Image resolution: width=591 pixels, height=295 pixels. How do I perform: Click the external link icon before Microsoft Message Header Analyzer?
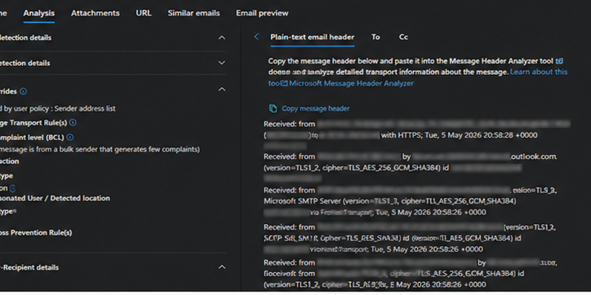click(285, 83)
